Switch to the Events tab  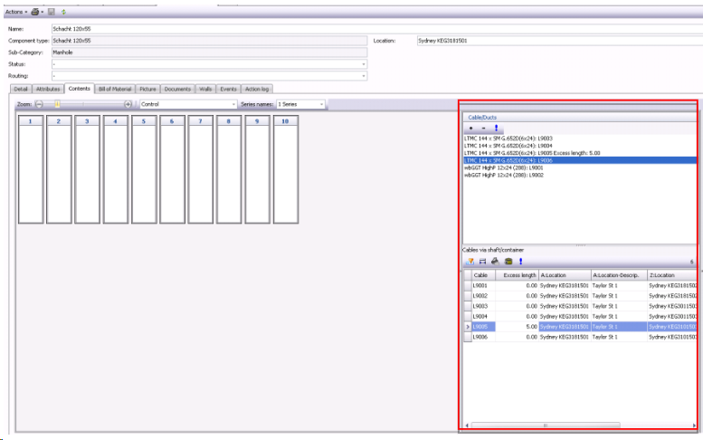[228, 90]
